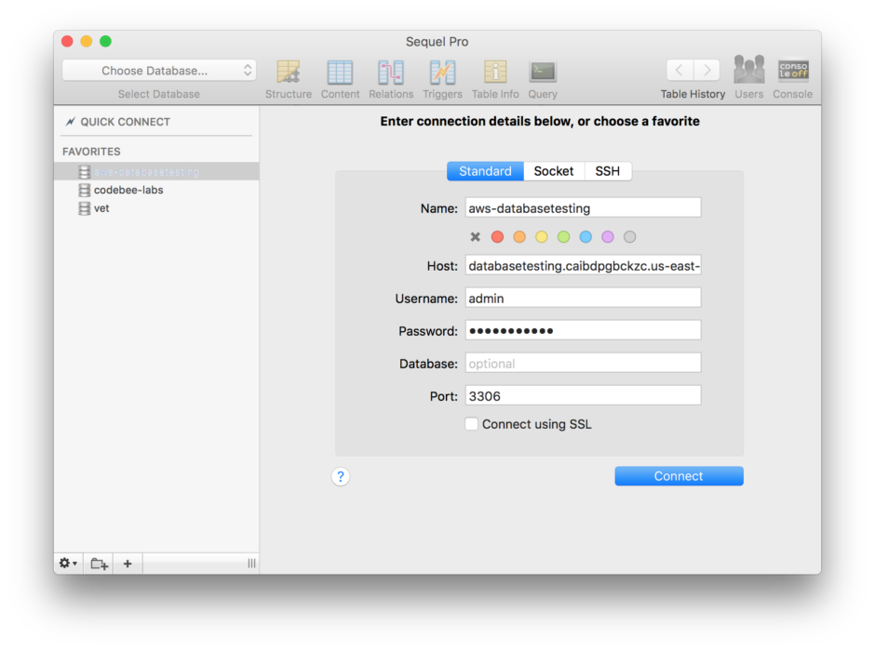
Task: Open the Relations view
Action: tap(391, 79)
